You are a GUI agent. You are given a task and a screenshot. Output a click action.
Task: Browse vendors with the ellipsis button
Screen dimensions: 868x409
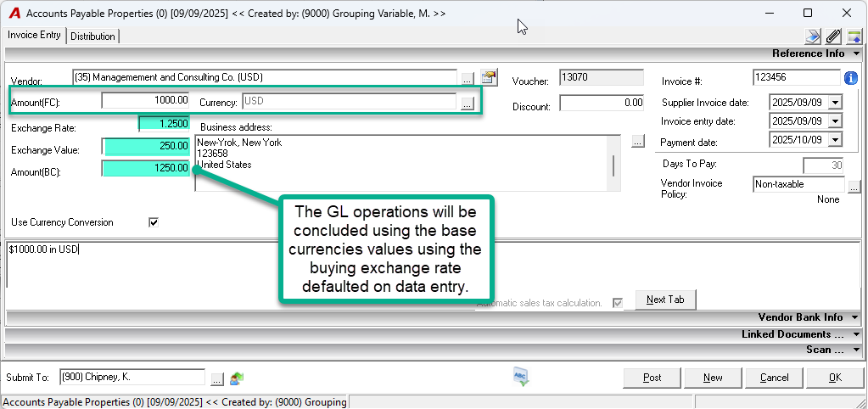(x=468, y=79)
